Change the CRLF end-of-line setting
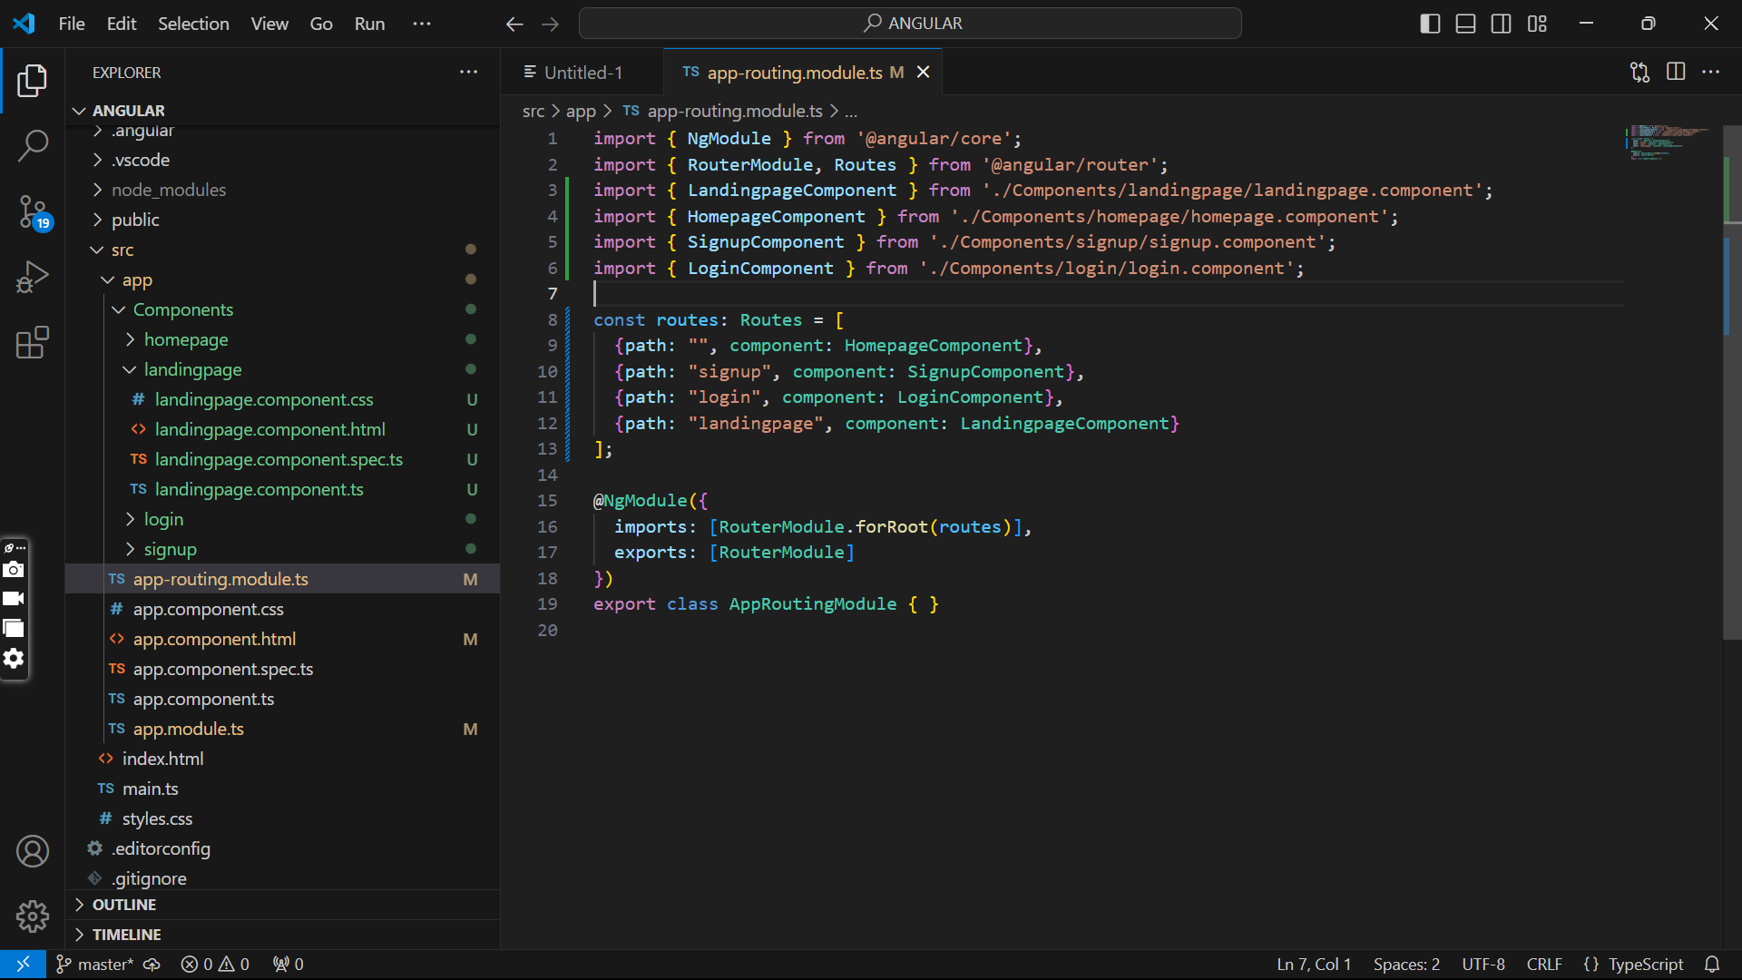 click(1544, 964)
